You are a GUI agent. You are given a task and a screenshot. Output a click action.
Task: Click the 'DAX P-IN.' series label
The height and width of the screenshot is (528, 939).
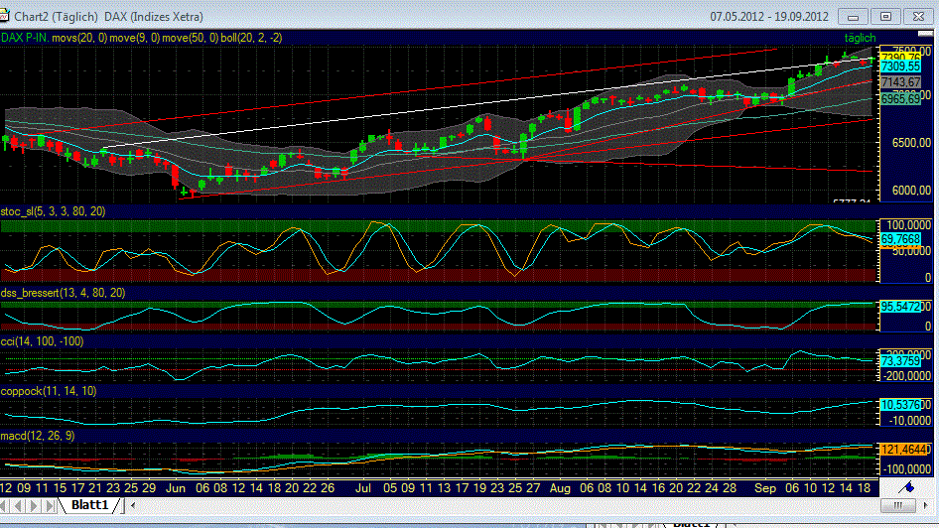click(25, 38)
